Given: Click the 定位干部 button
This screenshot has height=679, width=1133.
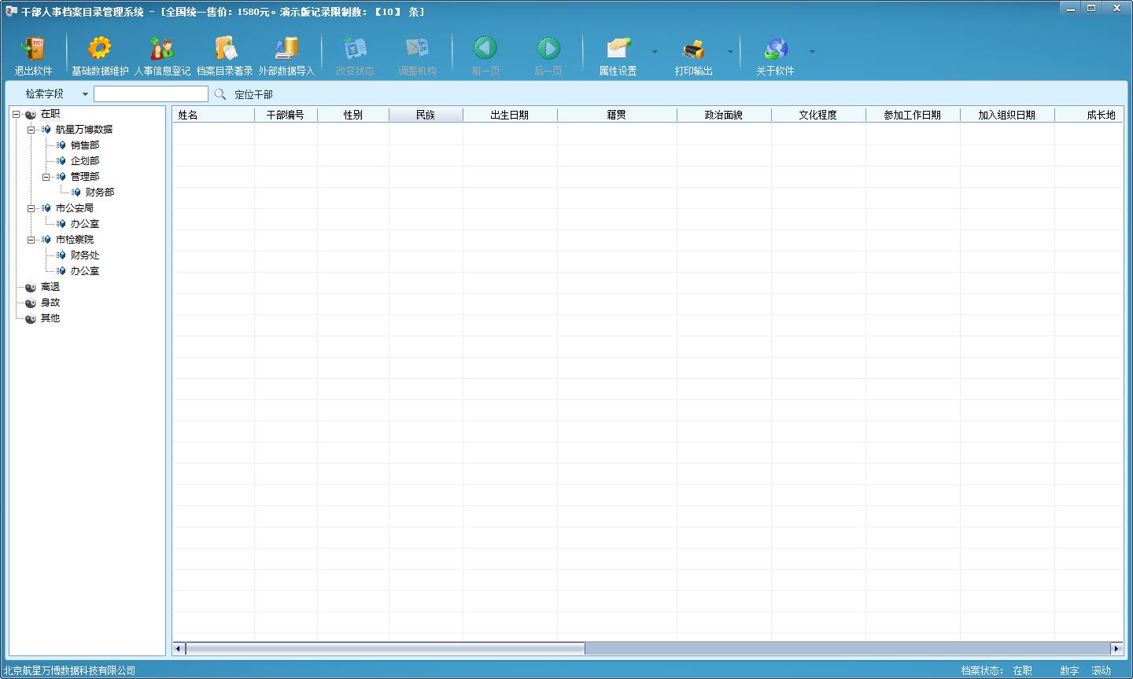Looking at the screenshot, I should click(x=253, y=94).
